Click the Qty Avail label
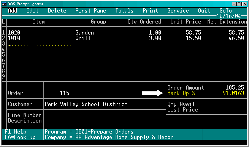 pos(181,104)
